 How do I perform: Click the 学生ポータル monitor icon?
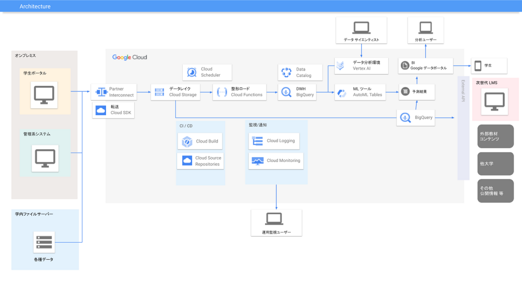click(x=44, y=95)
